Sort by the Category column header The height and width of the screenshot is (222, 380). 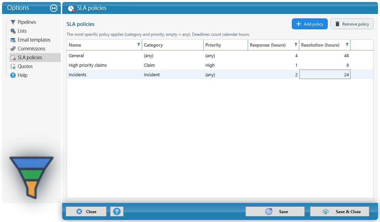point(173,45)
